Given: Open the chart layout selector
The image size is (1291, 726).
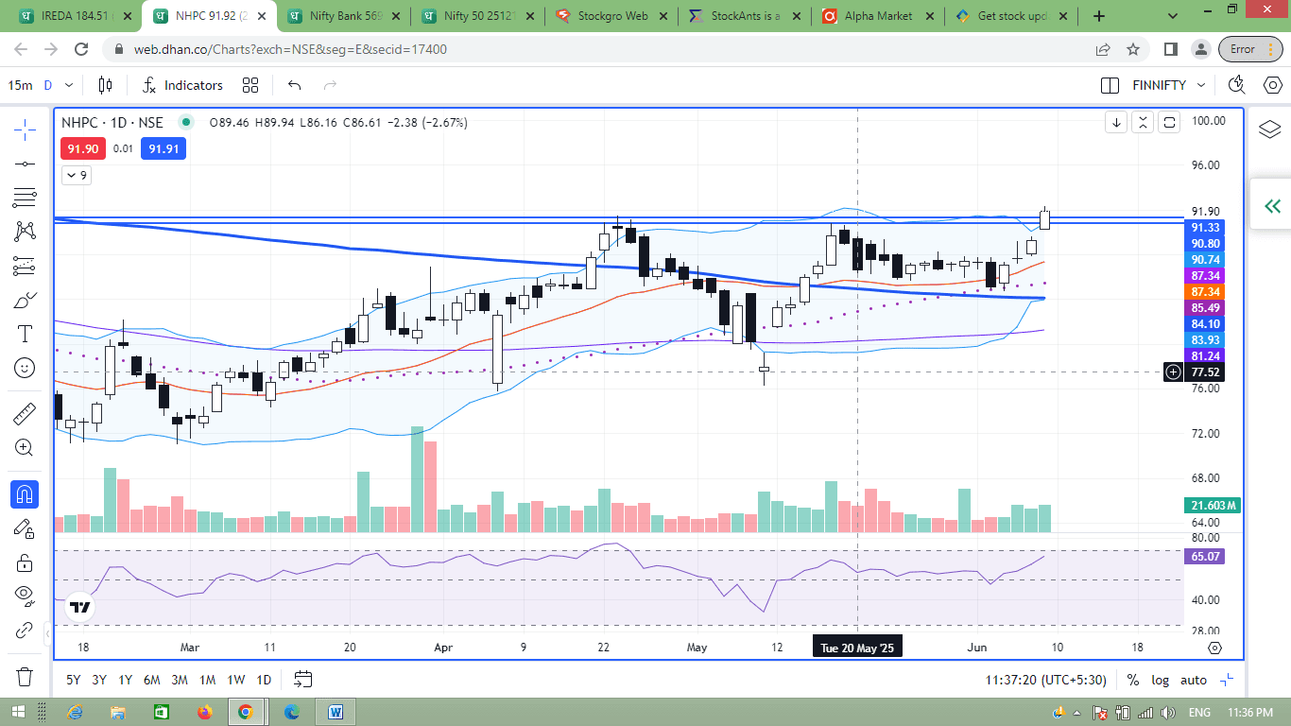Looking at the screenshot, I should [x=1110, y=85].
